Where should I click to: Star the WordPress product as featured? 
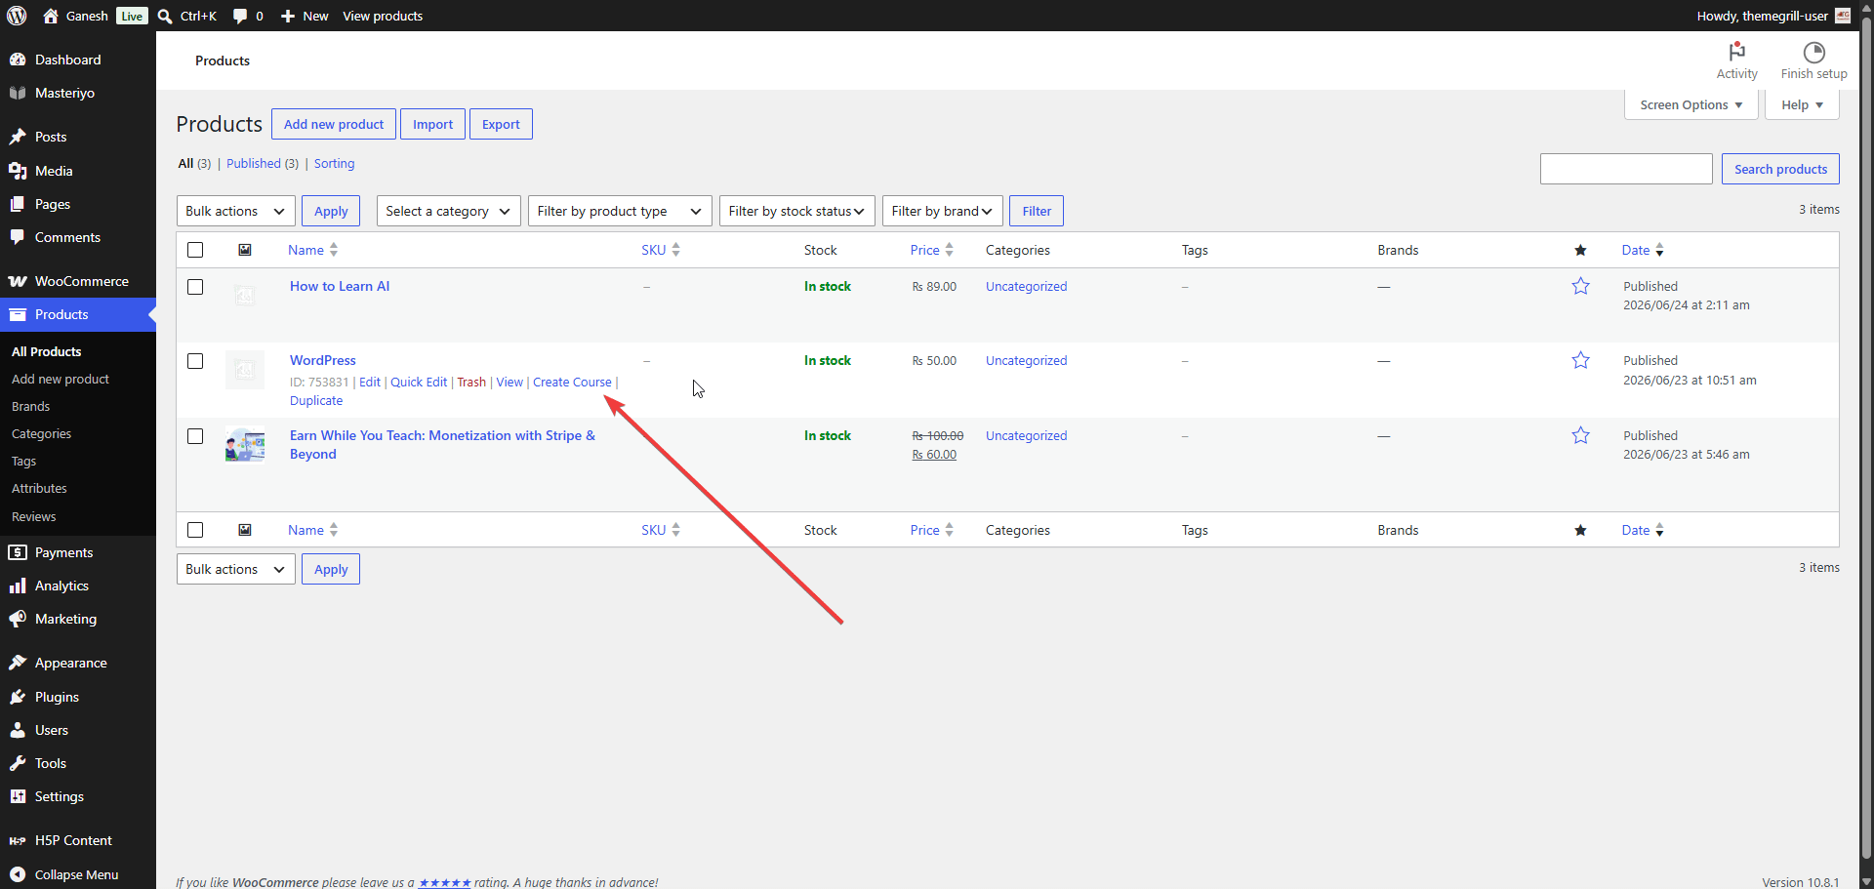(1580, 360)
